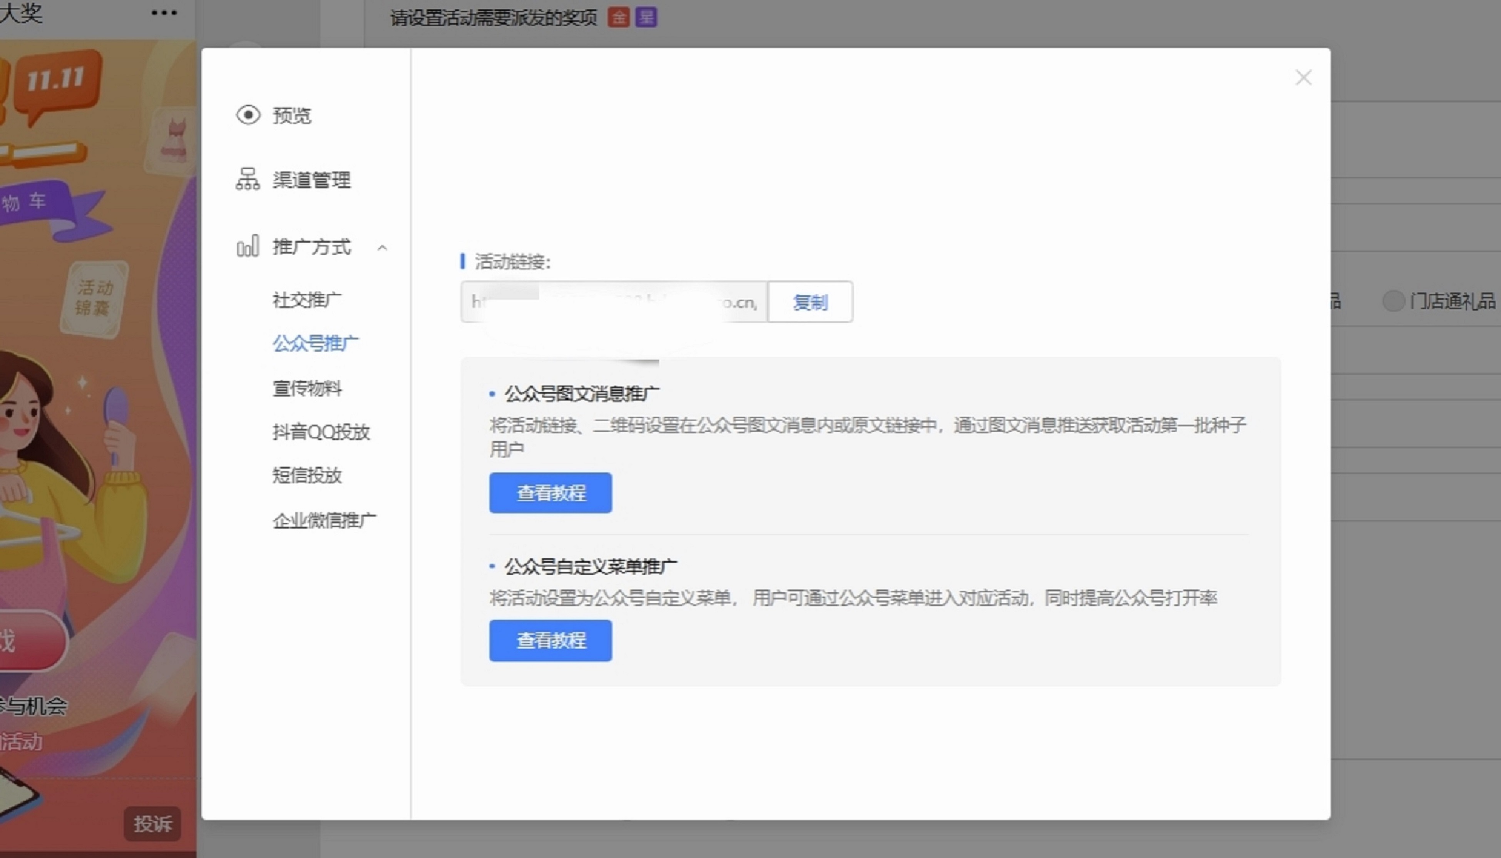This screenshot has height=858, width=1501.
Task: Open the 社交推广 menu item
Action: point(306,300)
